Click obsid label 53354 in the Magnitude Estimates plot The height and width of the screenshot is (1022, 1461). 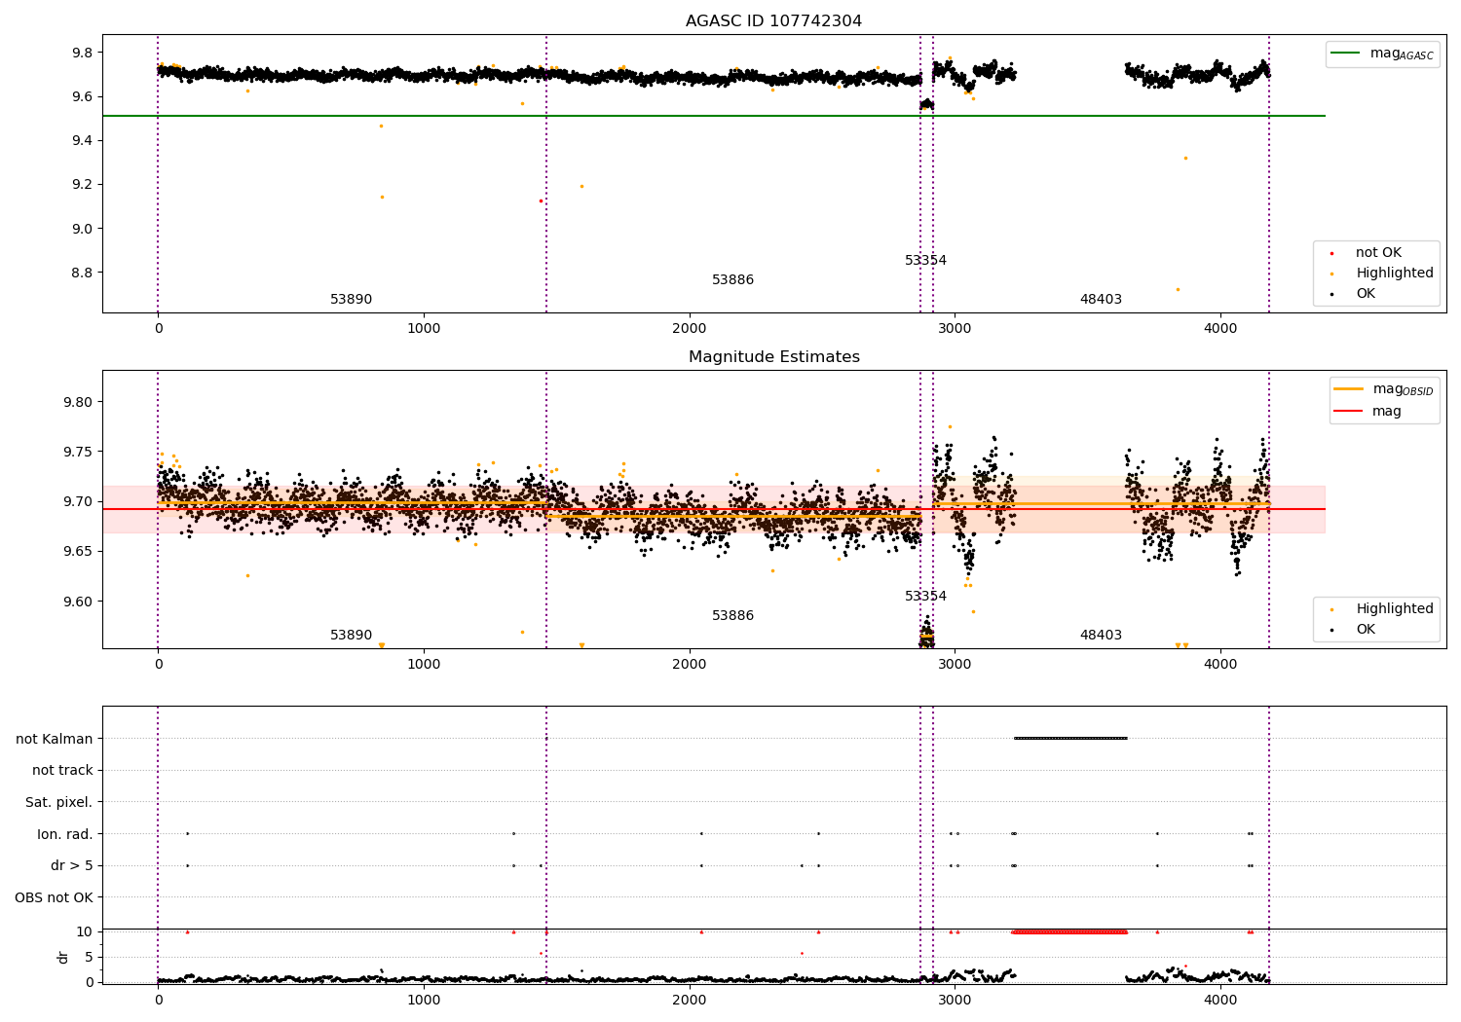click(x=925, y=597)
